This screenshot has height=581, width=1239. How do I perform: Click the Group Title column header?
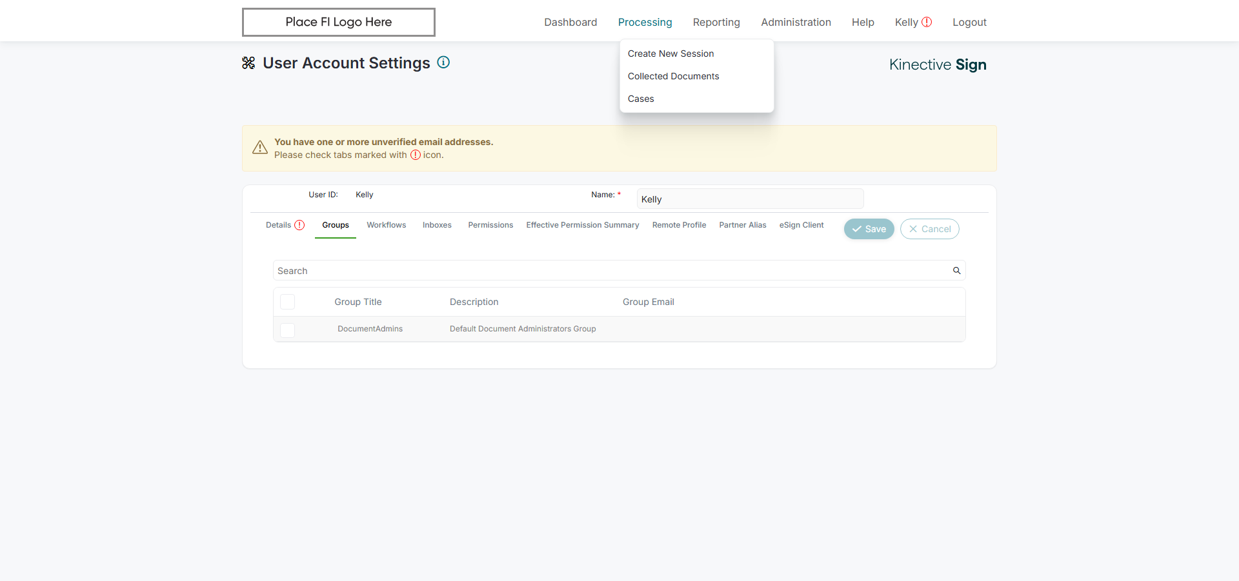pos(358,302)
